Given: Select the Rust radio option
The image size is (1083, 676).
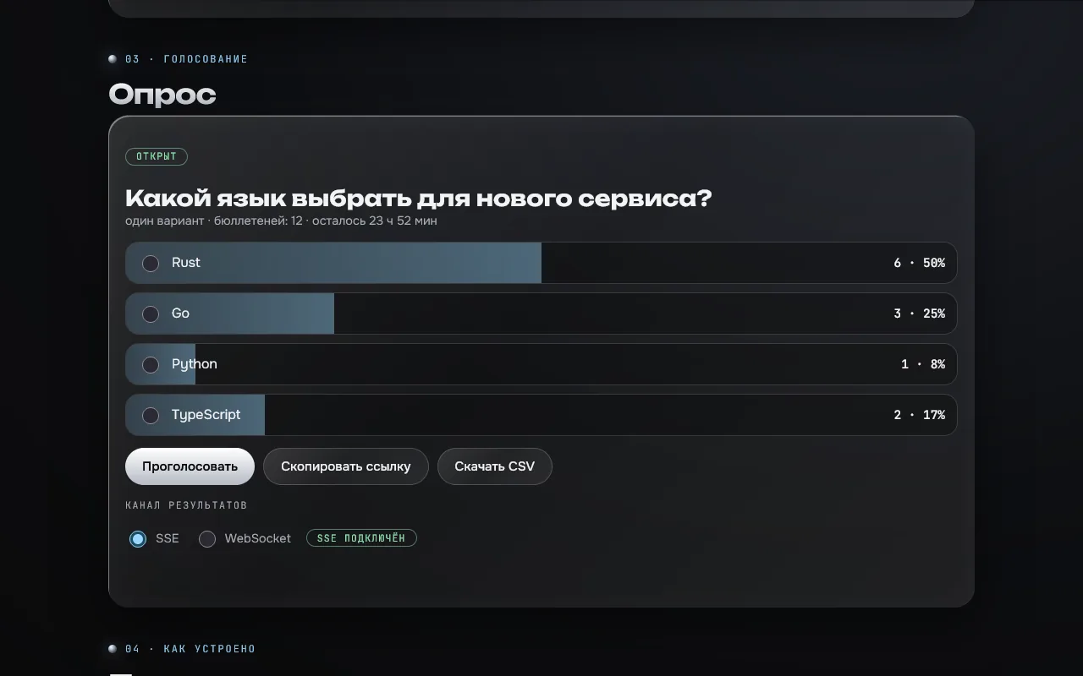Looking at the screenshot, I should coord(151,264).
